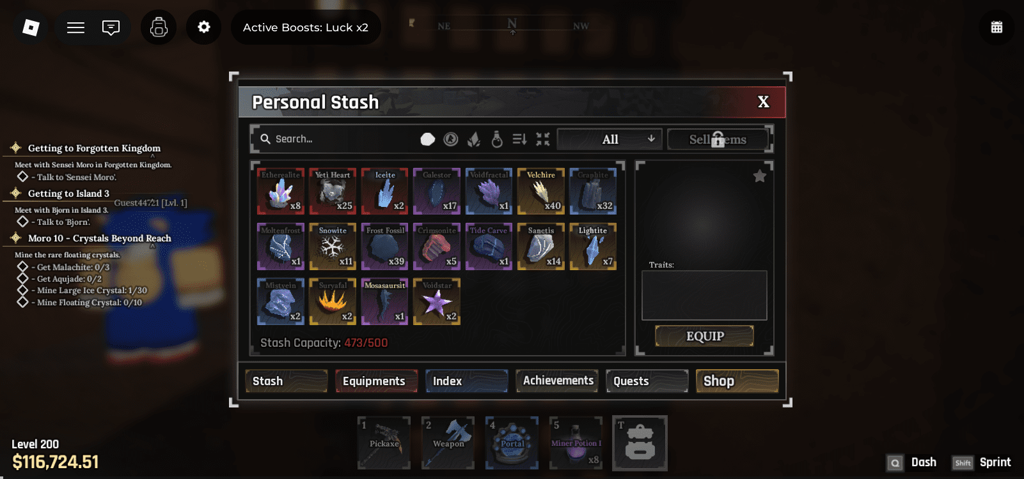
Task: Click the sort order icon
Action: pos(519,139)
